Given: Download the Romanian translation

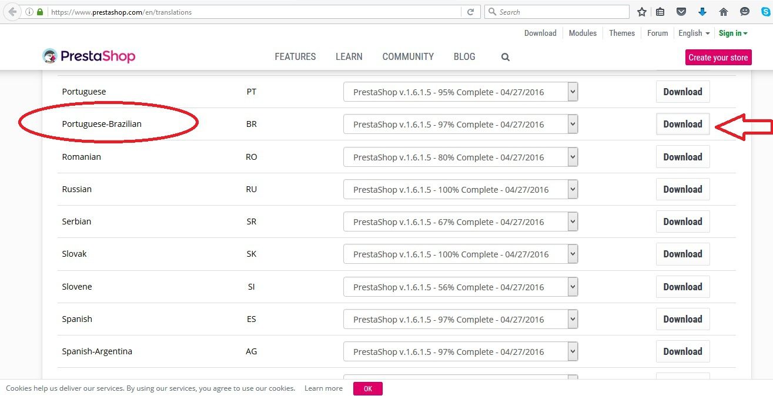Looking at the screenshot, I should [x=682, y=157].
